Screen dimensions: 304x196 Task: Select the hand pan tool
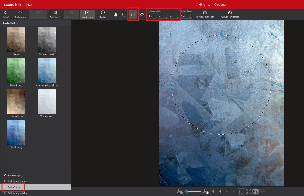115,15
